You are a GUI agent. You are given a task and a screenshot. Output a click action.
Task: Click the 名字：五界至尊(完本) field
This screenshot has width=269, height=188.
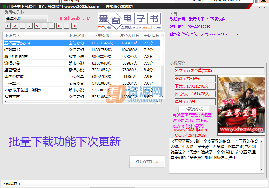219,71
